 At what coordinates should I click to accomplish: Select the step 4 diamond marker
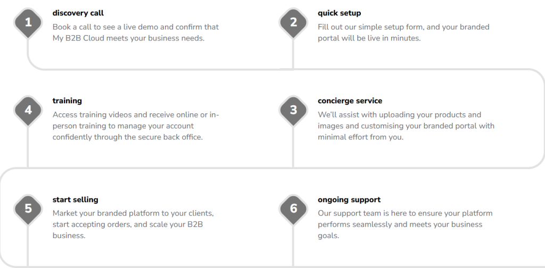tap(28, 110)
